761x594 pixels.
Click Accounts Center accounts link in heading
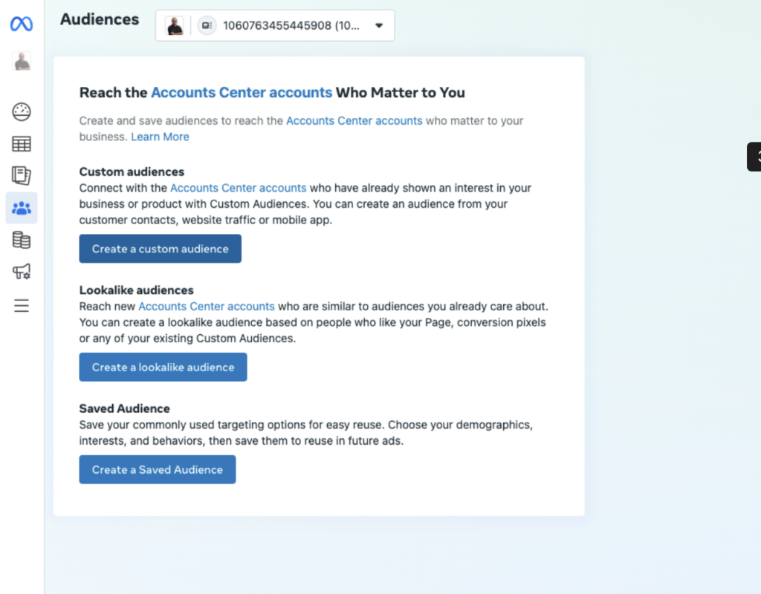[x=242, y=93]
